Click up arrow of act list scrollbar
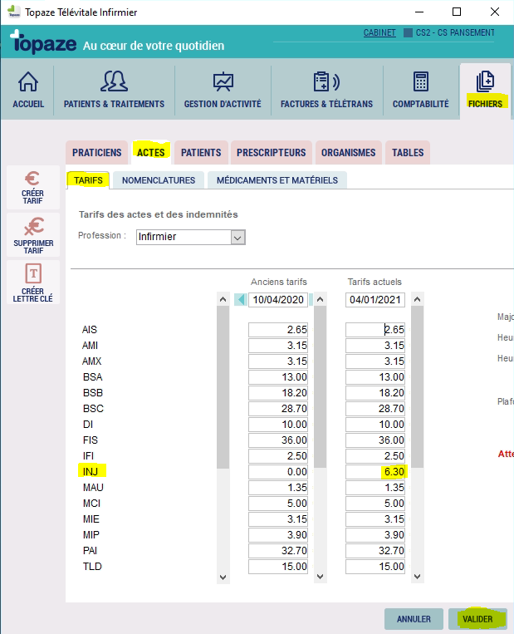This screenshot has height=634, width=514. coord(223,299)
